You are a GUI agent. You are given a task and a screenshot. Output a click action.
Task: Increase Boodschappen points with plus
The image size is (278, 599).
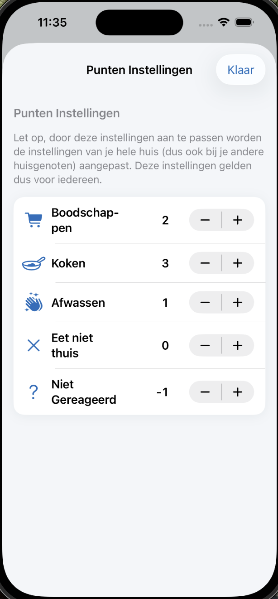pos(238,220)
